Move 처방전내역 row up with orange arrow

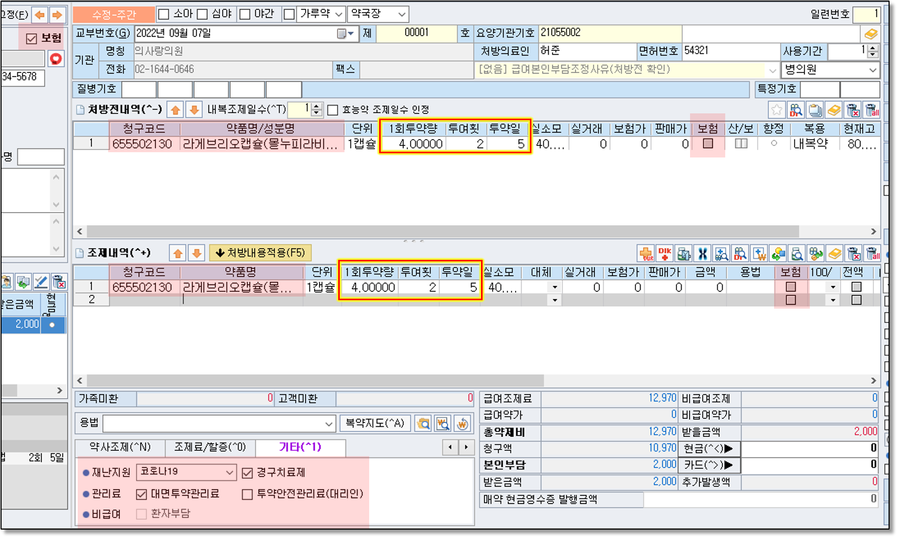tap(175, 110)
